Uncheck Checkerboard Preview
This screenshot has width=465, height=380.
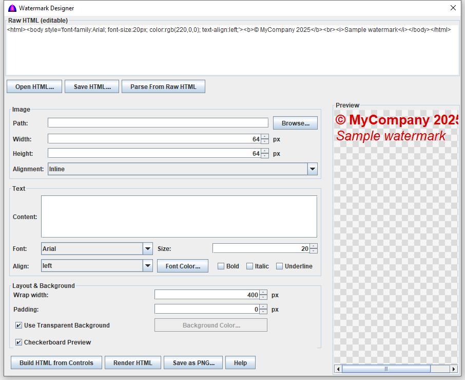[x=18, y=342]
